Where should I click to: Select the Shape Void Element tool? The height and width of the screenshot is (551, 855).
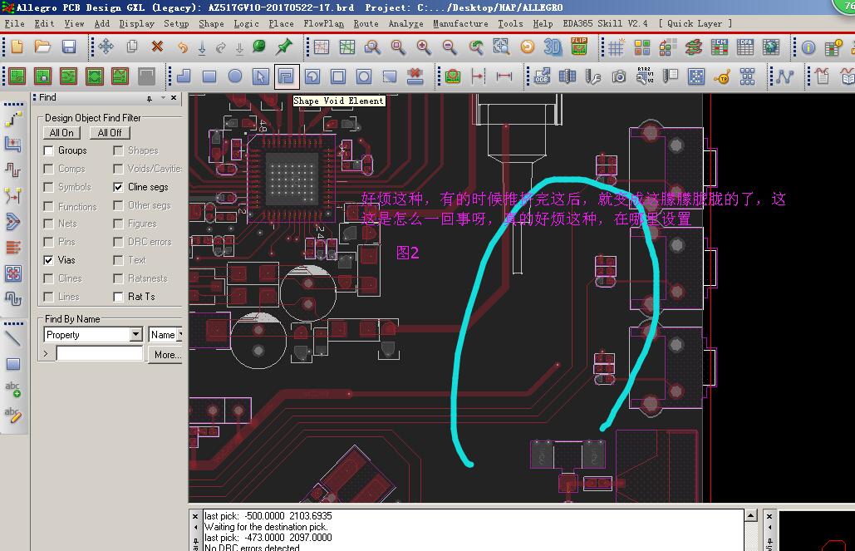tap(287, 76)
